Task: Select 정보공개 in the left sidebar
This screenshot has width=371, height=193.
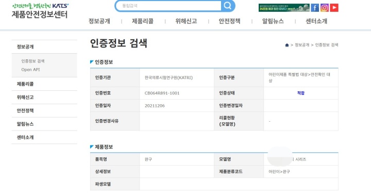Action: [x=44, y=47]
